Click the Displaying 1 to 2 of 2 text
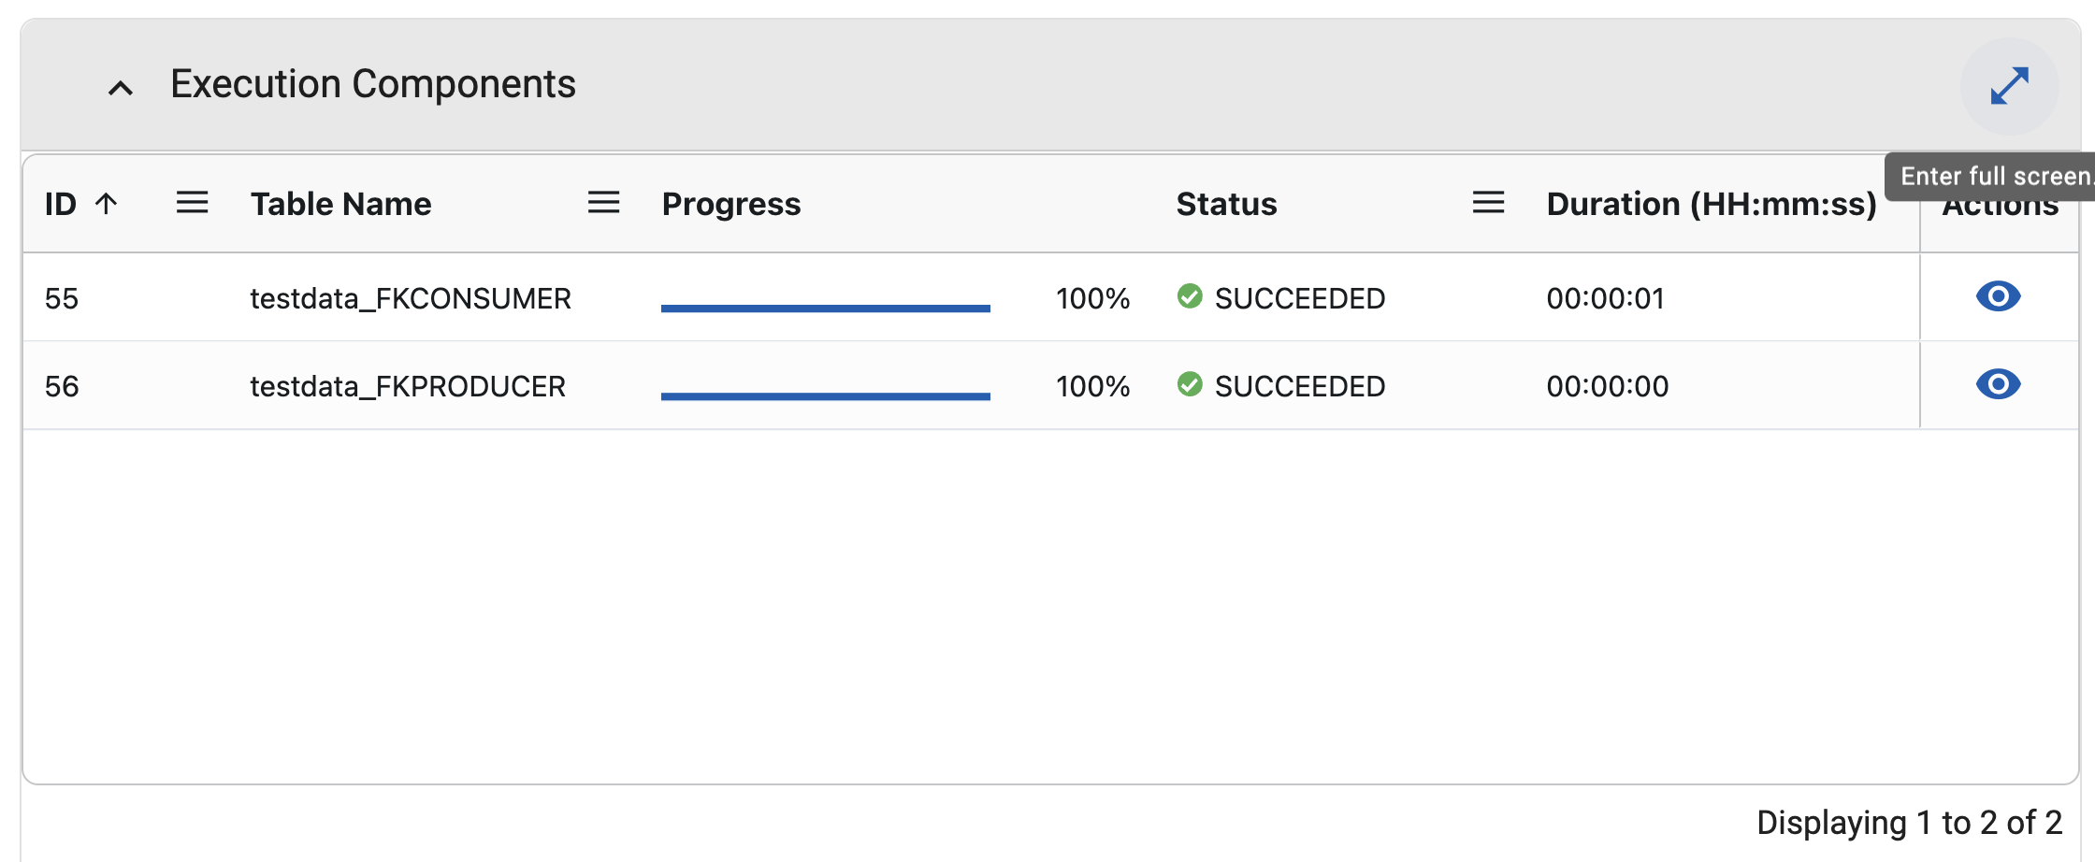The image size is (2095, 862). click(1908, 823)
